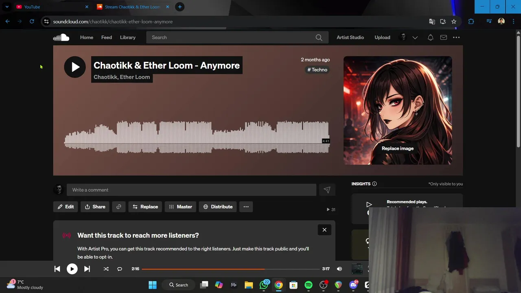Viewport: 521px width, 293px height.
Task: Open File Explorer from the taskbar
Action: click(x=249, y=285)
